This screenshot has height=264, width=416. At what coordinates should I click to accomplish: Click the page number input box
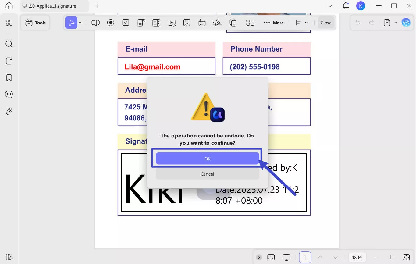coord(305,257)
